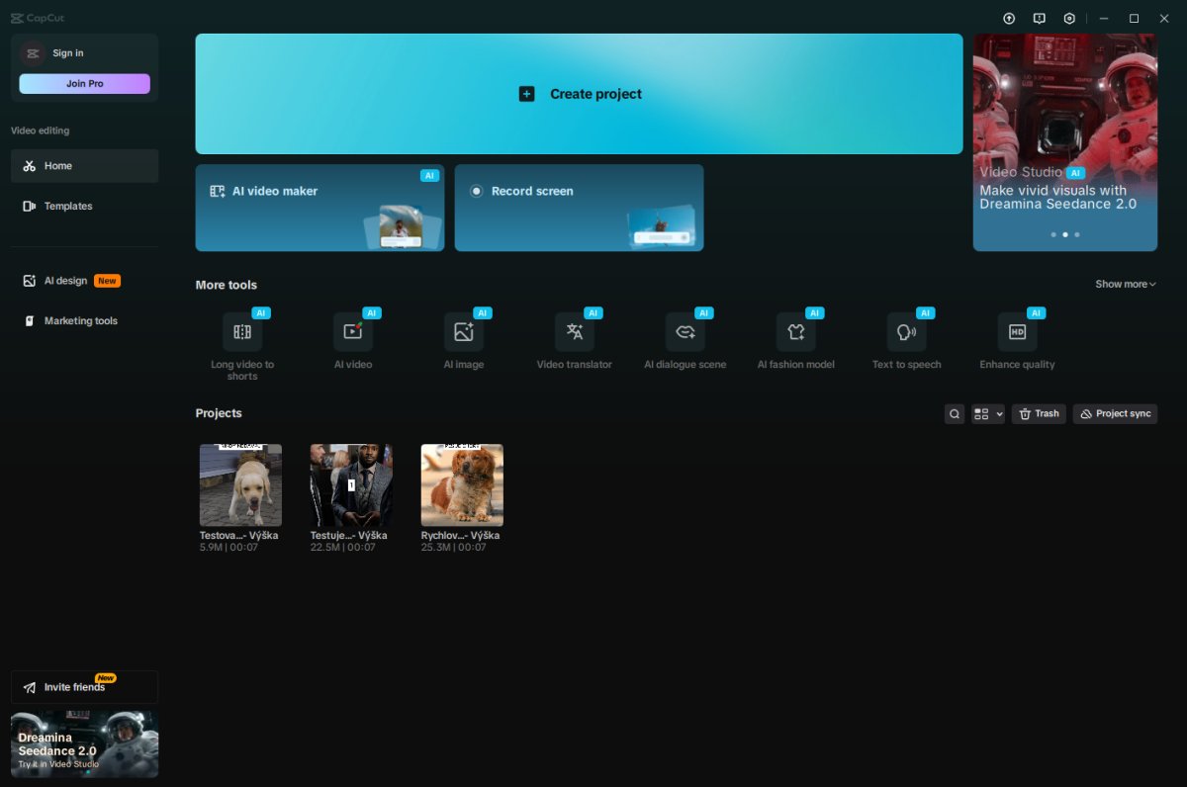Click the Create project banner

579,94
